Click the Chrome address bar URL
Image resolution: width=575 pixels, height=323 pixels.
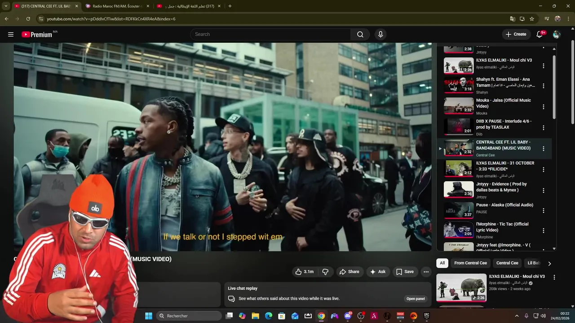[111, 19]
